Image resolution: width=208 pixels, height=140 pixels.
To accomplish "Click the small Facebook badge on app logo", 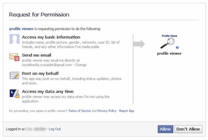I will pos(178,47).
